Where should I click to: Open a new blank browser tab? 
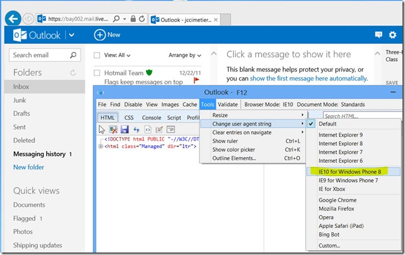(226, 20)
